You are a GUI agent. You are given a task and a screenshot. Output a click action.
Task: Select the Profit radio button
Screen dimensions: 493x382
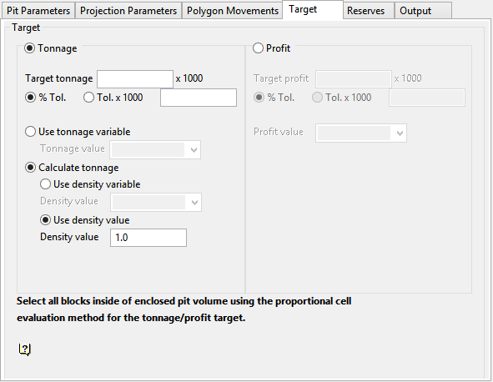258,48
